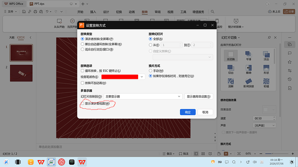Viewport: 298px width, 167px height.
Task: Switch to the 设计 ribbon tab
Action: click(x=106, y=12)
